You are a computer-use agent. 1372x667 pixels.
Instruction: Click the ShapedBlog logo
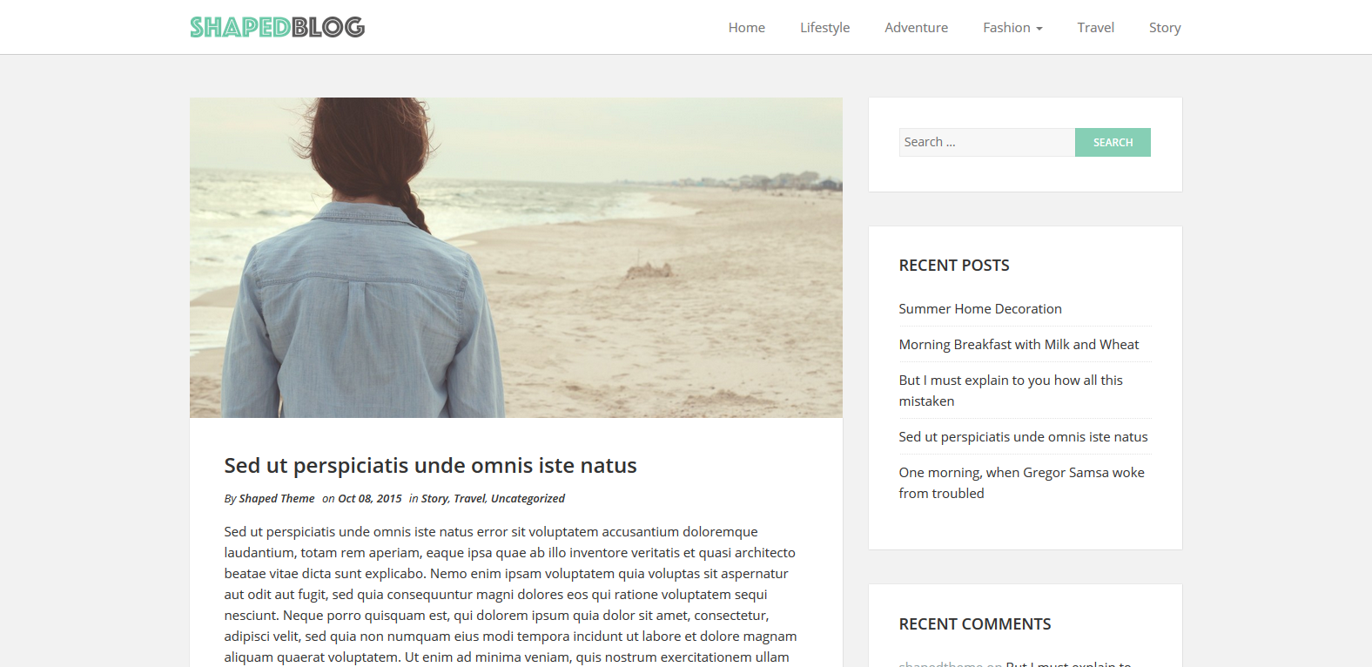pos(277,27)
